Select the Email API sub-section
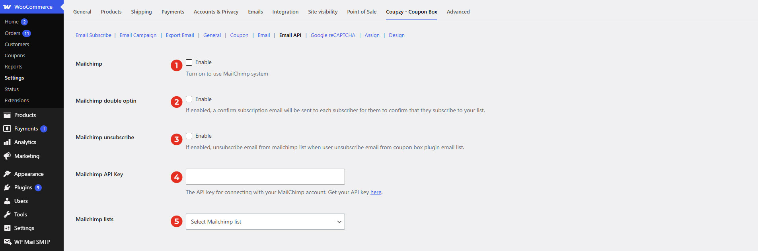The height and width of the screenshot is (251, 758). (x=290, y=35)
